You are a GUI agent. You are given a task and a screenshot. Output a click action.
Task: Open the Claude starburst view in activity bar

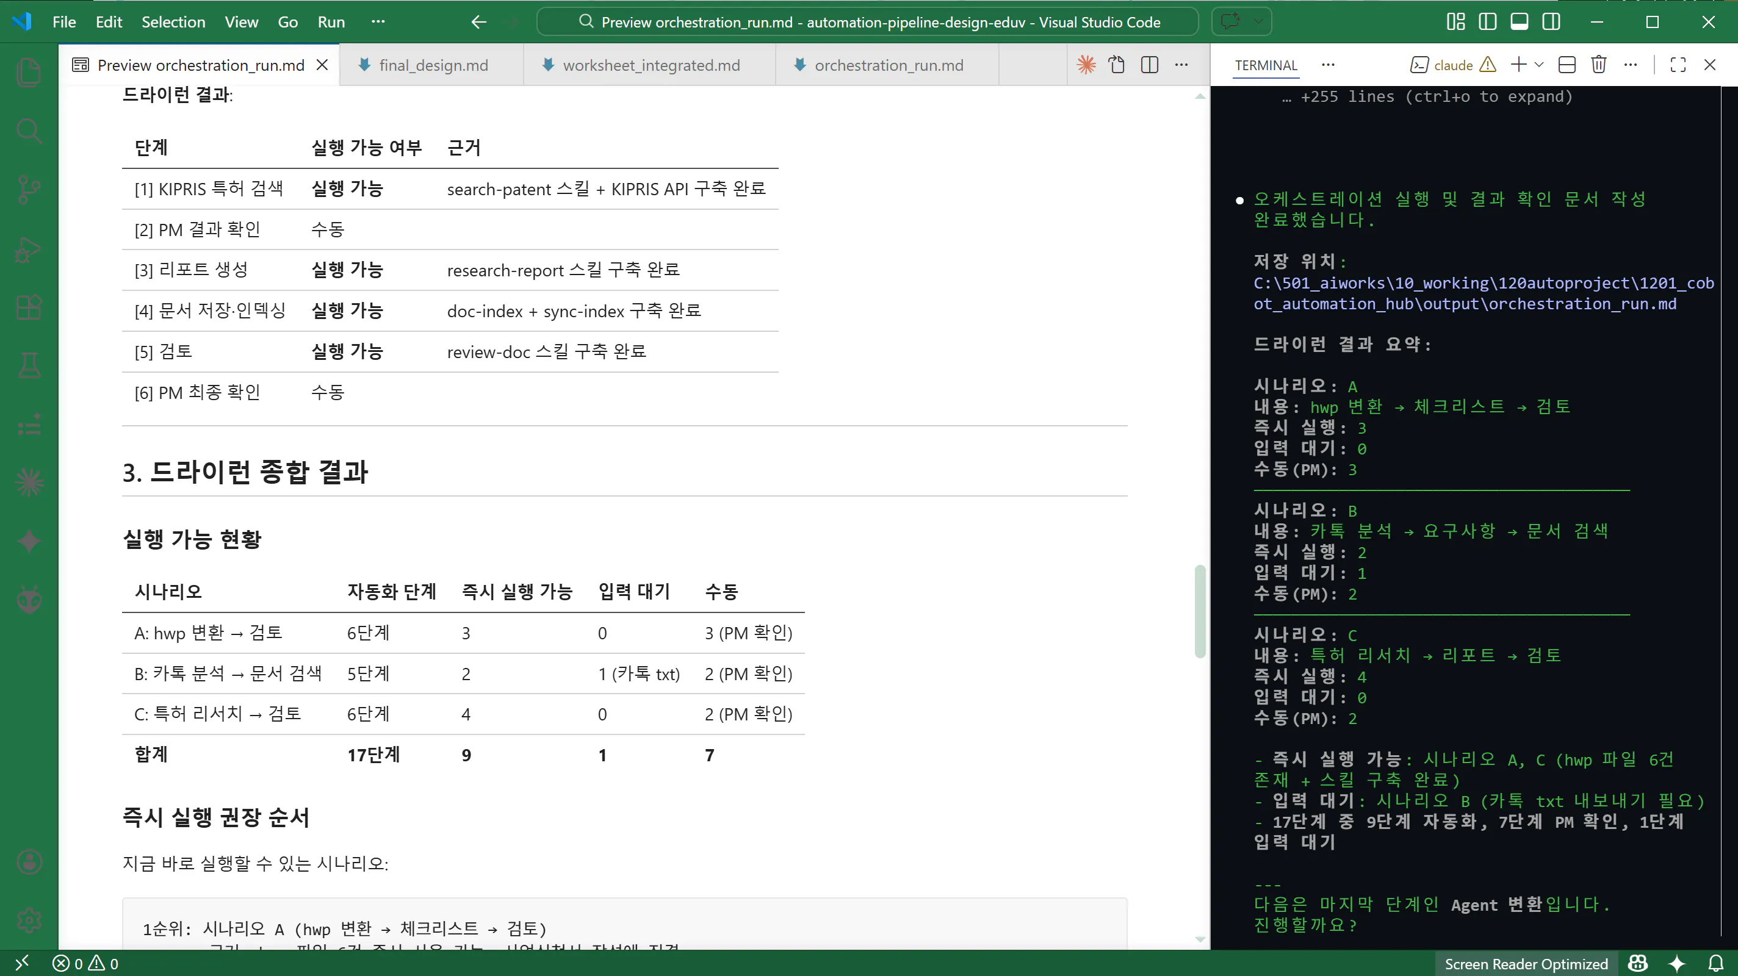(29, 483)
